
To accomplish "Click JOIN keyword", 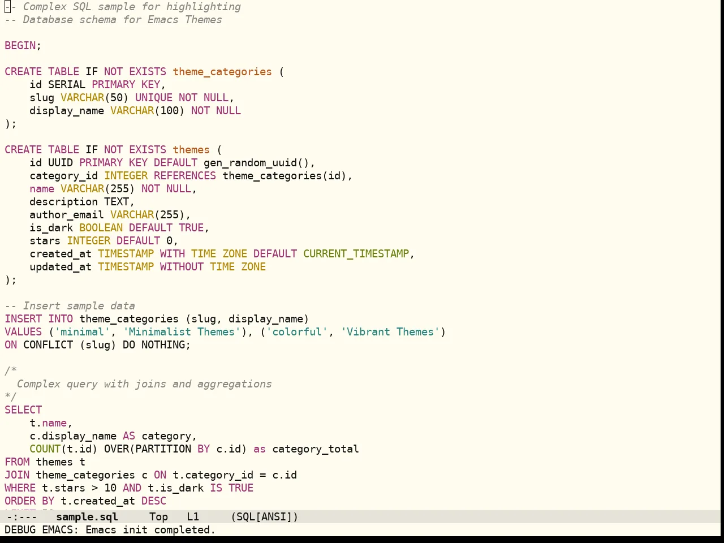I will tap(18, 475).
